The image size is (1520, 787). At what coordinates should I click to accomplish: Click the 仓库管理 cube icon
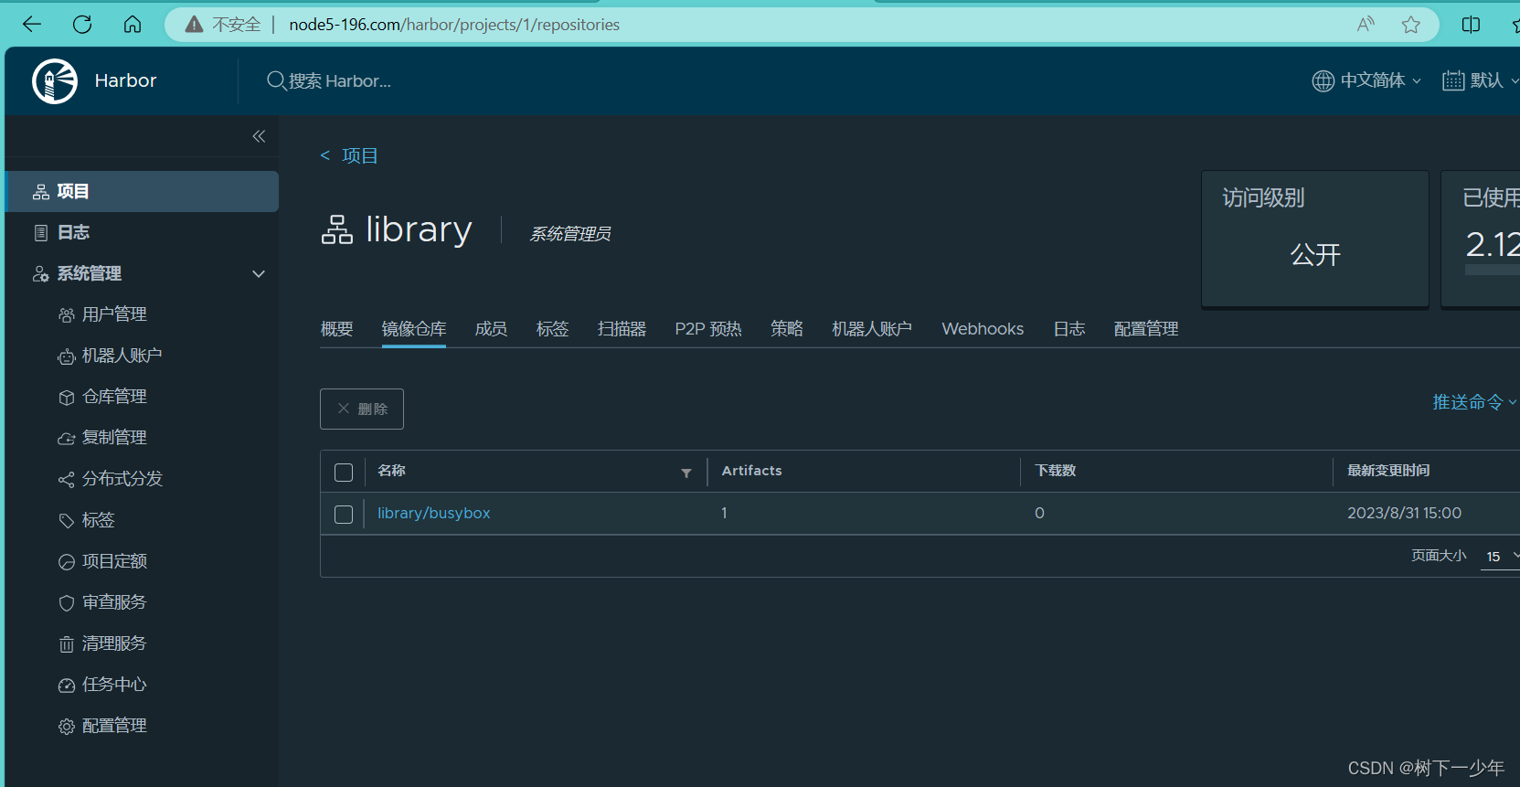coord(67,398)
